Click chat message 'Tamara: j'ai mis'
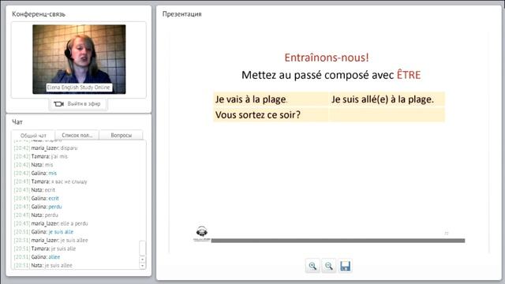The image size is (505, 284). [x=41, y=156]
